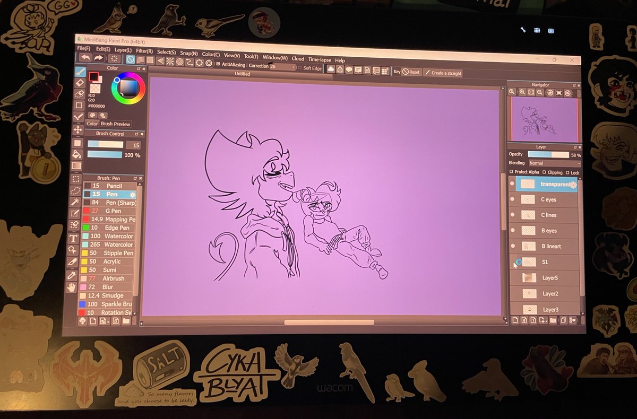Screen dimensions: 637x419
Task: Open the File(F) menu
Action: [84, 48]
